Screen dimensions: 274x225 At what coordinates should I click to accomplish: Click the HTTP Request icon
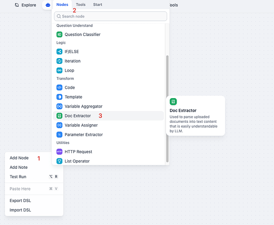tap(59, 152)
